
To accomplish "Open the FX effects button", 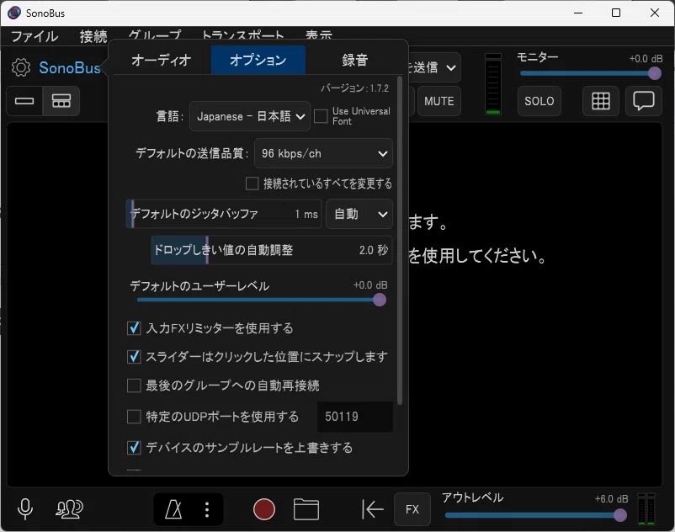I will coord(412,509).
